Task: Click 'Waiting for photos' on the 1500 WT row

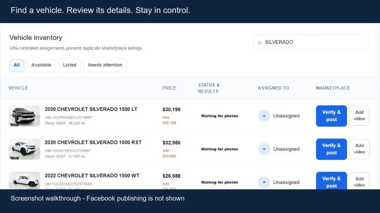Action: (x=219, y=182)
